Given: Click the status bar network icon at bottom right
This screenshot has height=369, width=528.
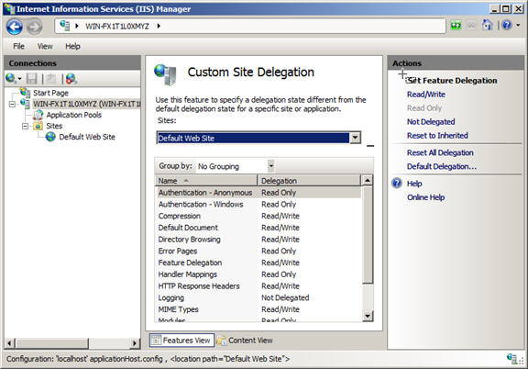Looking at the screenshot, I should coord(512,359).
